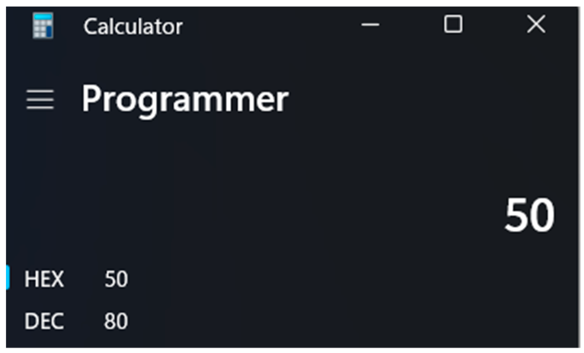Viewport: 584px width, 353px height.
Task: Switch to the DEC number base label
Action: (44, 321)
